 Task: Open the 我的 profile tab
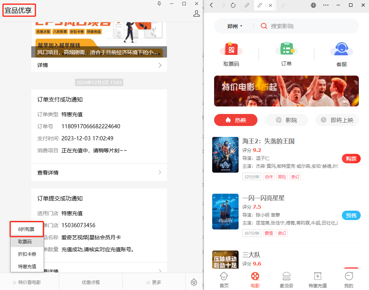pyautogui.click(x=349, y=280)
